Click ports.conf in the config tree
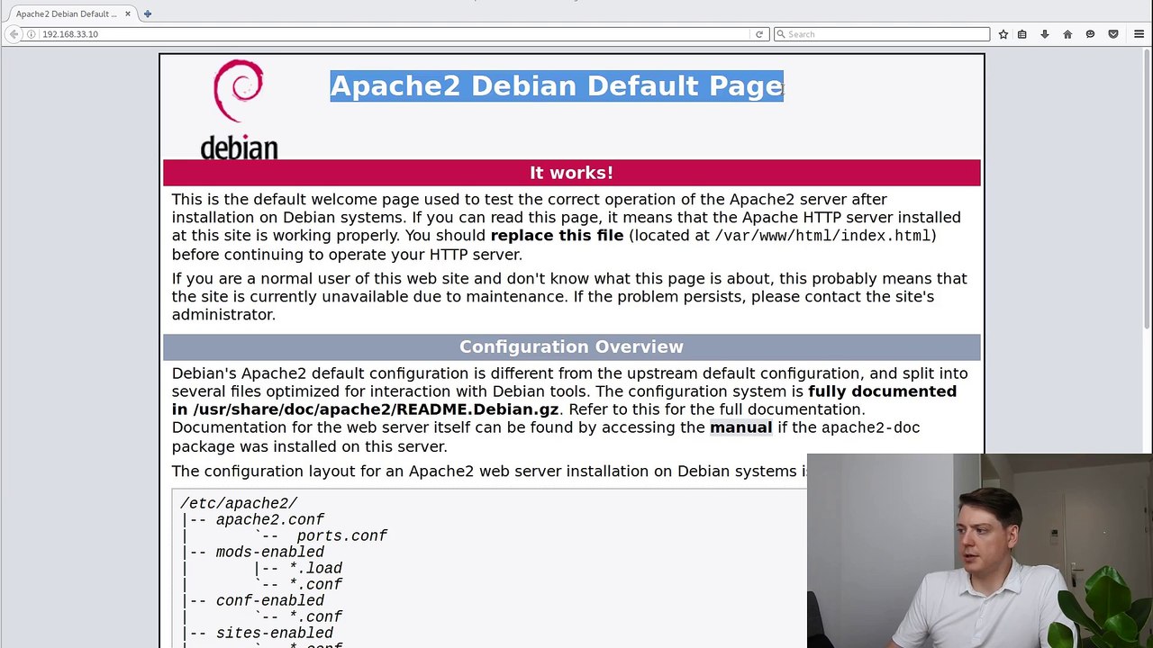The height and width of the screenshot is (648, 1153). [x=342, y=535]
